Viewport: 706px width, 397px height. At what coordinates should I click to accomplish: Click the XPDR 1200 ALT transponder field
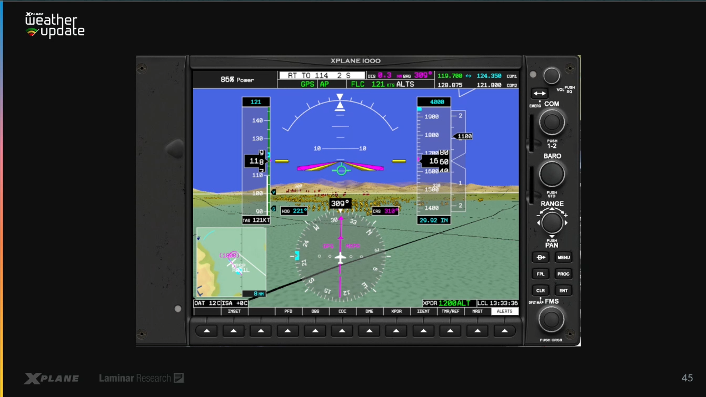[449, 303]
